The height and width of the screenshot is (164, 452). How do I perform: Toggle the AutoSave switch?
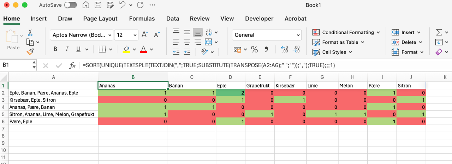tap(71, 5)
